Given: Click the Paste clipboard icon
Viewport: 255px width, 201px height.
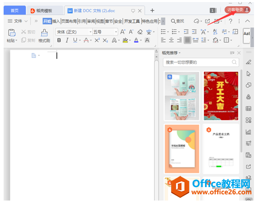Looking at the screenshot, I should click(11, 32).
